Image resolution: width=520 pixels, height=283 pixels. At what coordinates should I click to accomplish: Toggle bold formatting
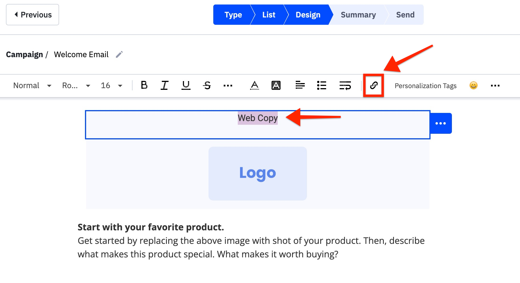pos(144,86)
